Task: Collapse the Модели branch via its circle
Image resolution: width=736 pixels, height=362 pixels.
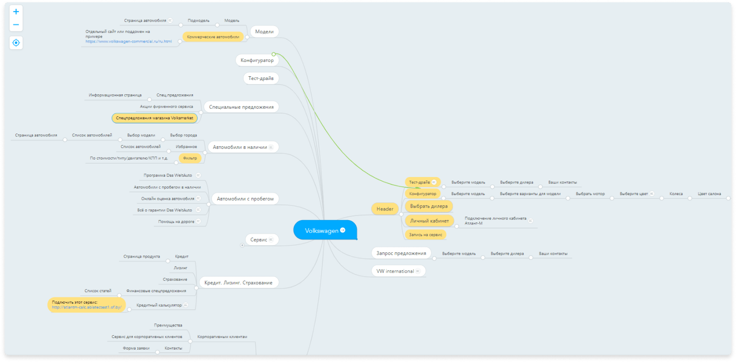Action: 247,37
